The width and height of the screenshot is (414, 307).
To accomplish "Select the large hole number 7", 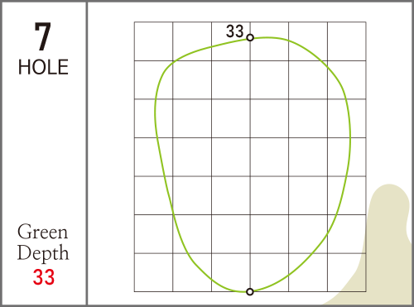I will click(43, 36).
